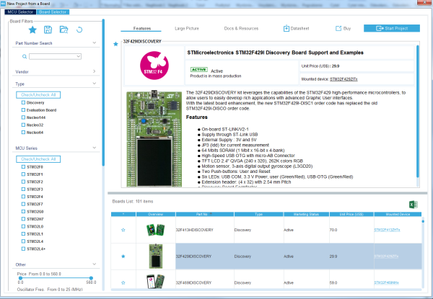Switch to the MCU Selector tab
This screenshot has height=299, width=433.
point(20,12)
